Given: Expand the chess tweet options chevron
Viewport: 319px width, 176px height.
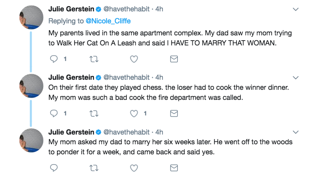Looking at the screenshot, I should (295, 78).
